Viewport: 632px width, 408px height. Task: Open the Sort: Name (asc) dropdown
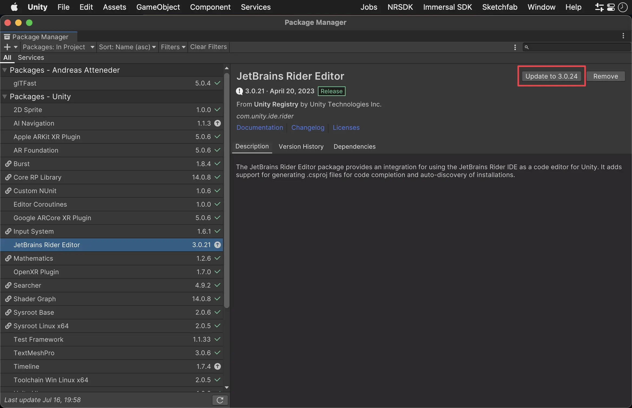pos(127,47)
